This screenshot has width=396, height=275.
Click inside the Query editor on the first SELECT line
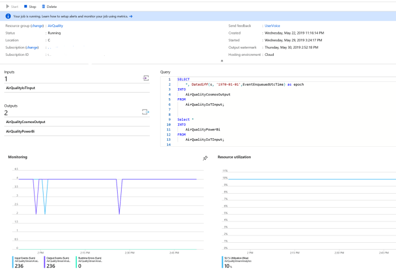click(x=184, y=80)
